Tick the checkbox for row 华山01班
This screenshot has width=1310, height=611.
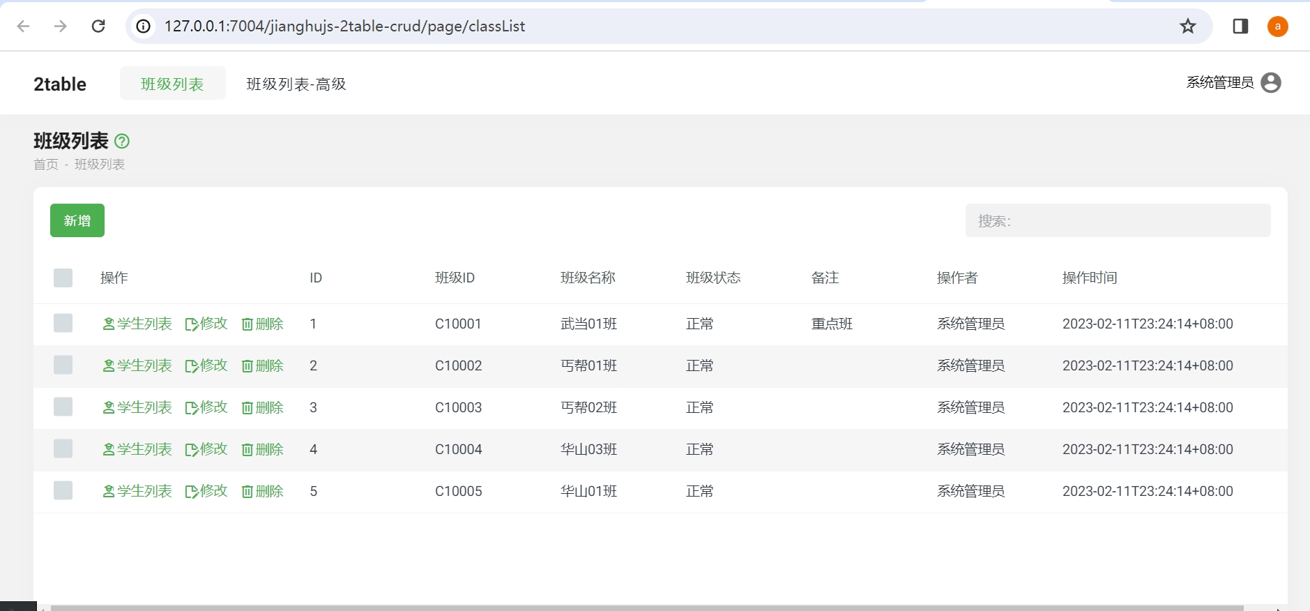coord(63,491)
